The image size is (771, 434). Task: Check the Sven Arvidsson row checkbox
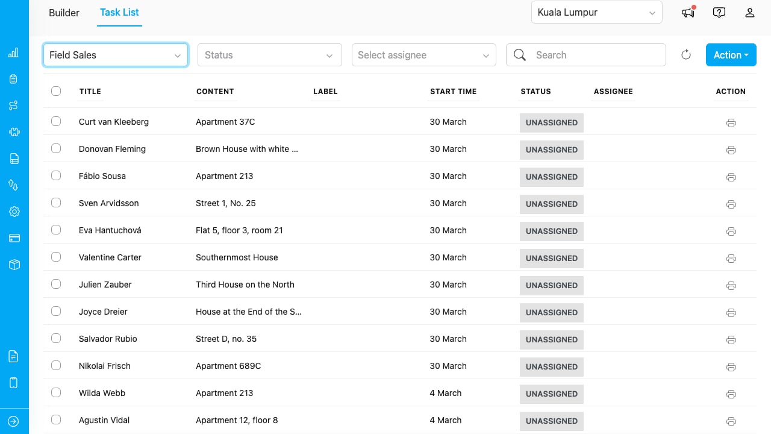point(56,203)
